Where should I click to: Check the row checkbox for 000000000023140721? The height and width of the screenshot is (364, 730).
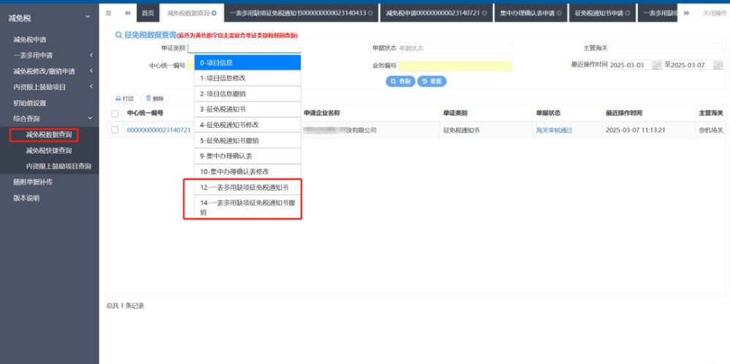[115, 130]
